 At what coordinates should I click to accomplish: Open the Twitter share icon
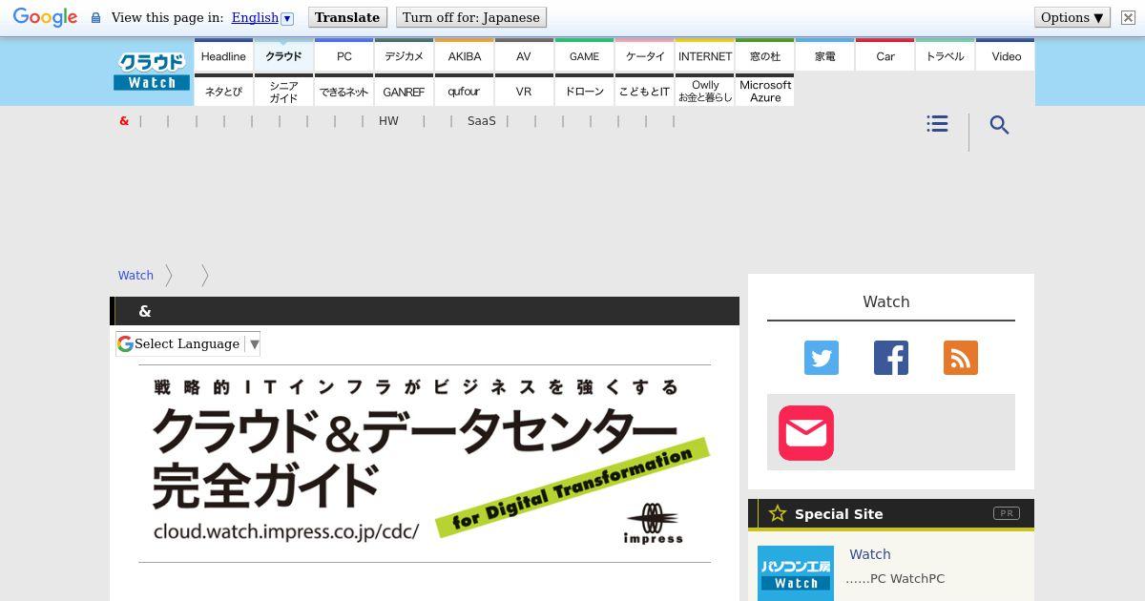point(822,358)
